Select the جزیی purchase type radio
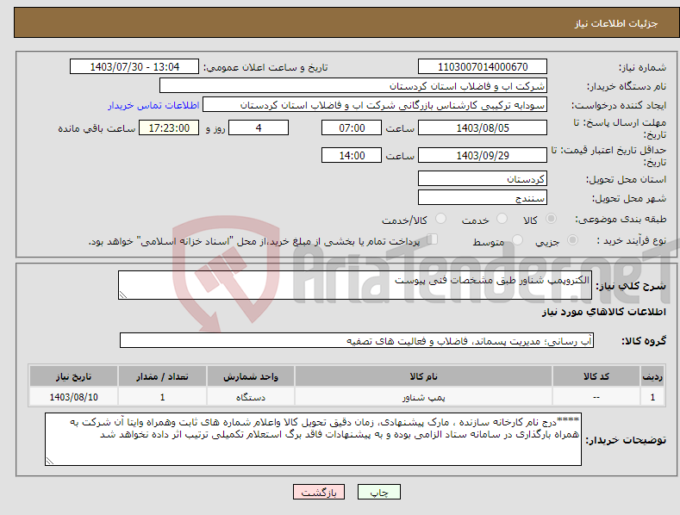 point(572,239)
